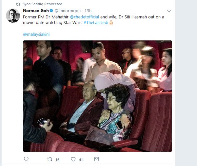
Task: Click the retweet count showing 16
Action: click(x=57, y=159)
